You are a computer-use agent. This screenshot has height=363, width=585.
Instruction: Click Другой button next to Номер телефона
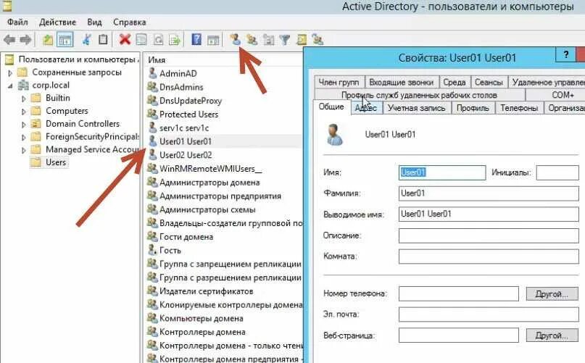(x=552, y=294)
